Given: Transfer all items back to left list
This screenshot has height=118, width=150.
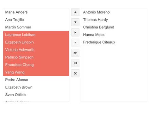Looking at the screenshot, I should [x=75, y=63].
